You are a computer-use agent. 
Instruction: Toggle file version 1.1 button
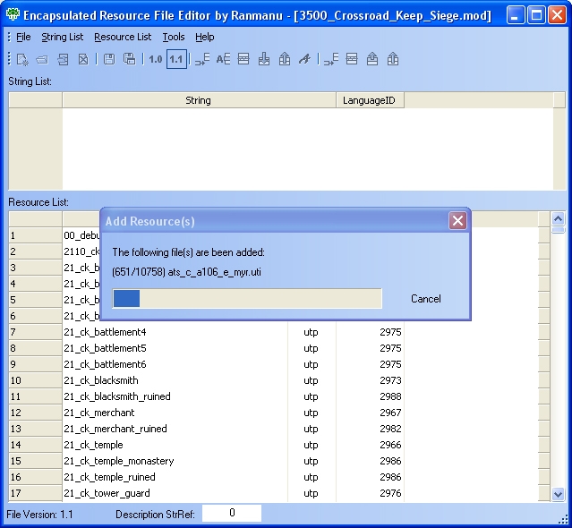click(x=175, y=59)
